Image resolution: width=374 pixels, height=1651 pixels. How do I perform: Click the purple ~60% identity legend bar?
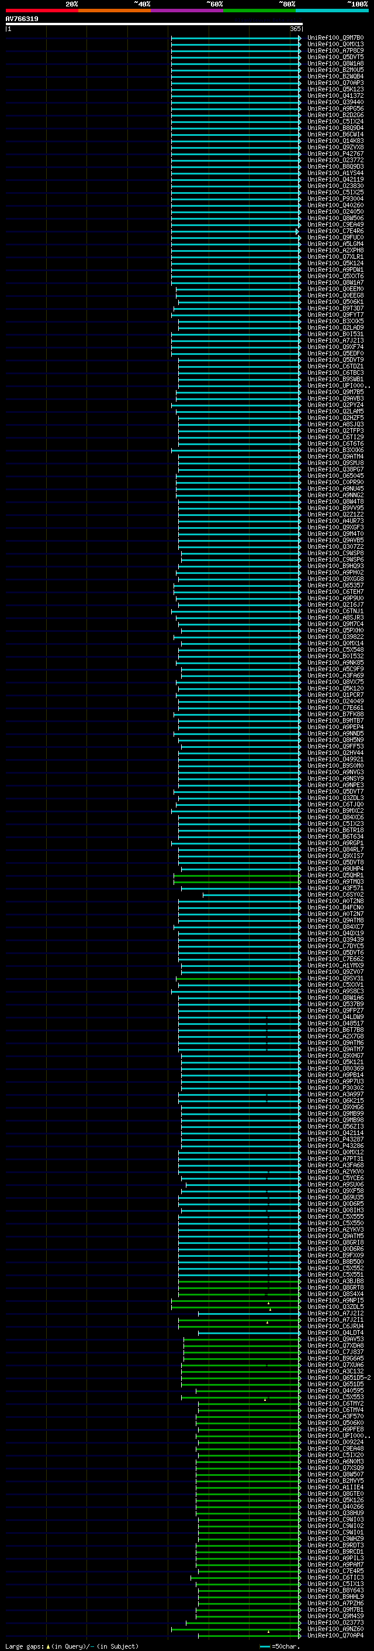point(186,11)
